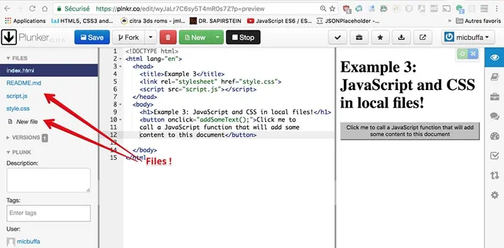
Task: Show more bookmarks chevron
Action: [450, 21]
